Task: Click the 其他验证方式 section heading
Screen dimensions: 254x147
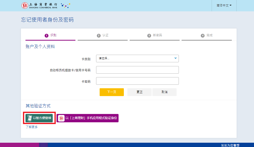Action: click(x=38, y=106)
